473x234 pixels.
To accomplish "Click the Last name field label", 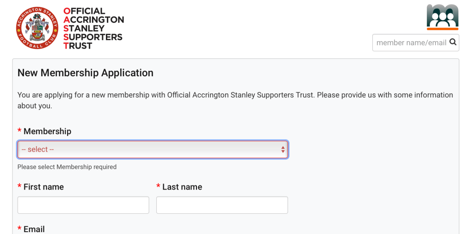I will 182,187.
